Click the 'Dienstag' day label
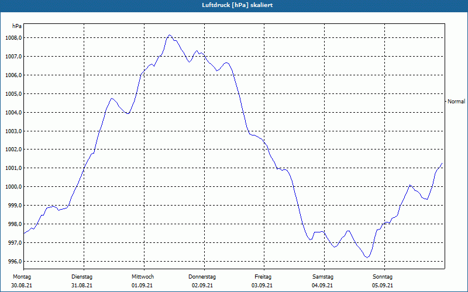Viewport: 468px width, 292px height. coord(82,277)
